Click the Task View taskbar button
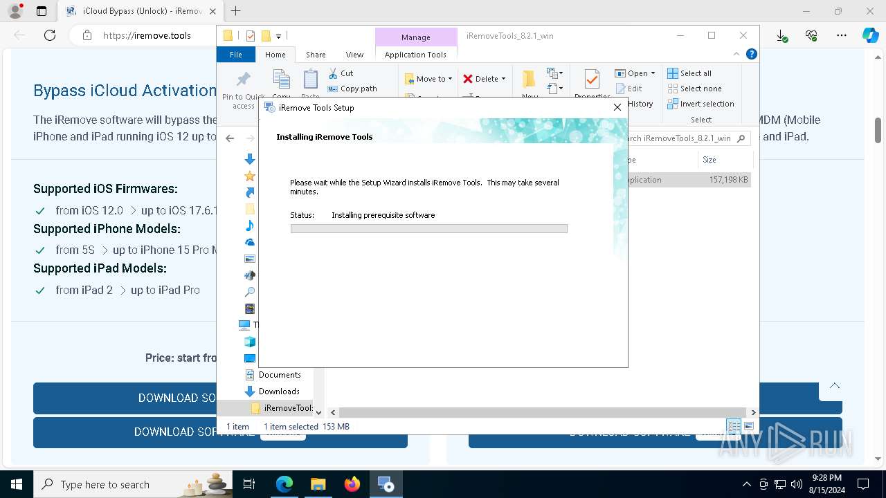 click(249, 484)
